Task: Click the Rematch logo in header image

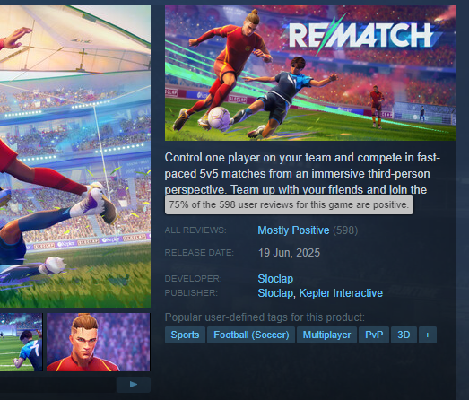Action: tap(360, 35)
